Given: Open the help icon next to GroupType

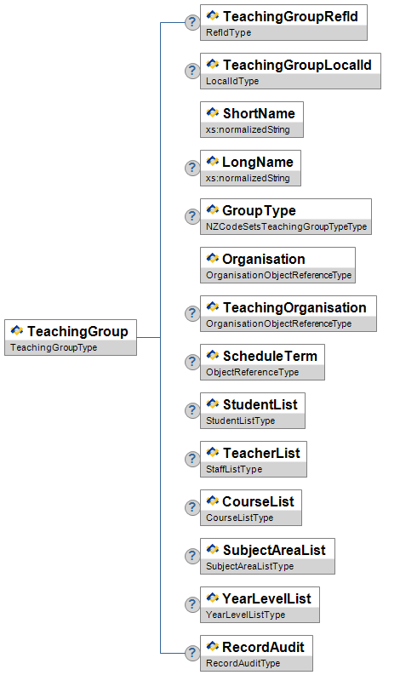Looking at the screenshot, I should point(192,216).
